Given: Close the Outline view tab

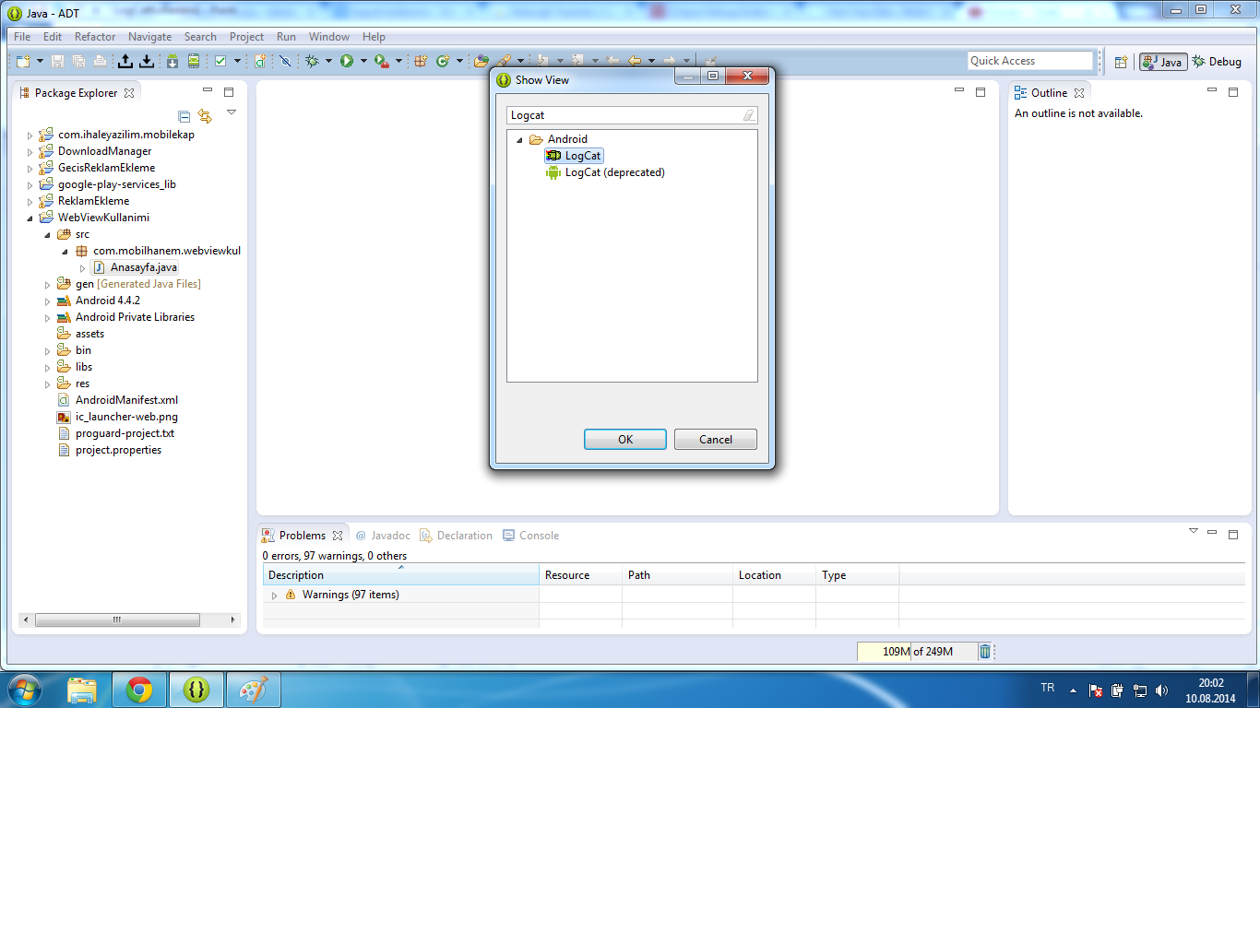Looking at the screenshot, I should coord(1079,93).
